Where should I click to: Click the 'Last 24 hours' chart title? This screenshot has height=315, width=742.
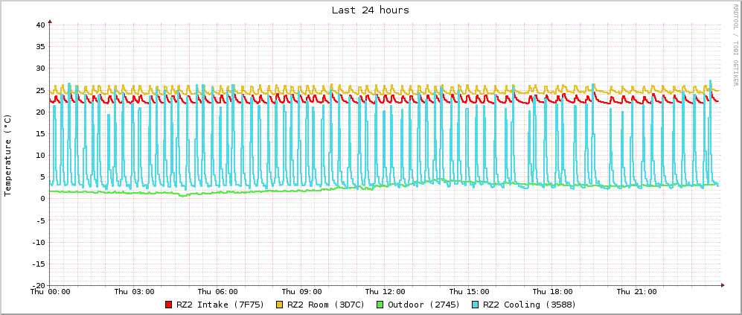pos(371,10)
